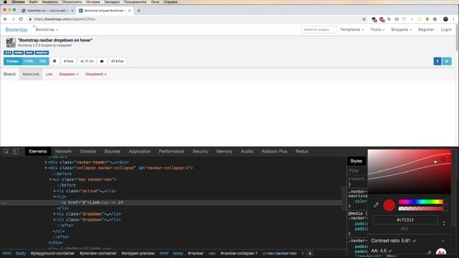Click the first red extension icon in toolbar
459x258 pixels.
374,19
